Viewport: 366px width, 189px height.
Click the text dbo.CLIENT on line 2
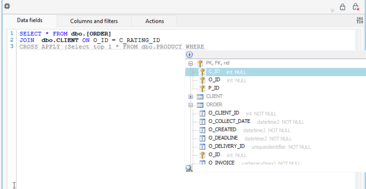[x=60, y=40]
